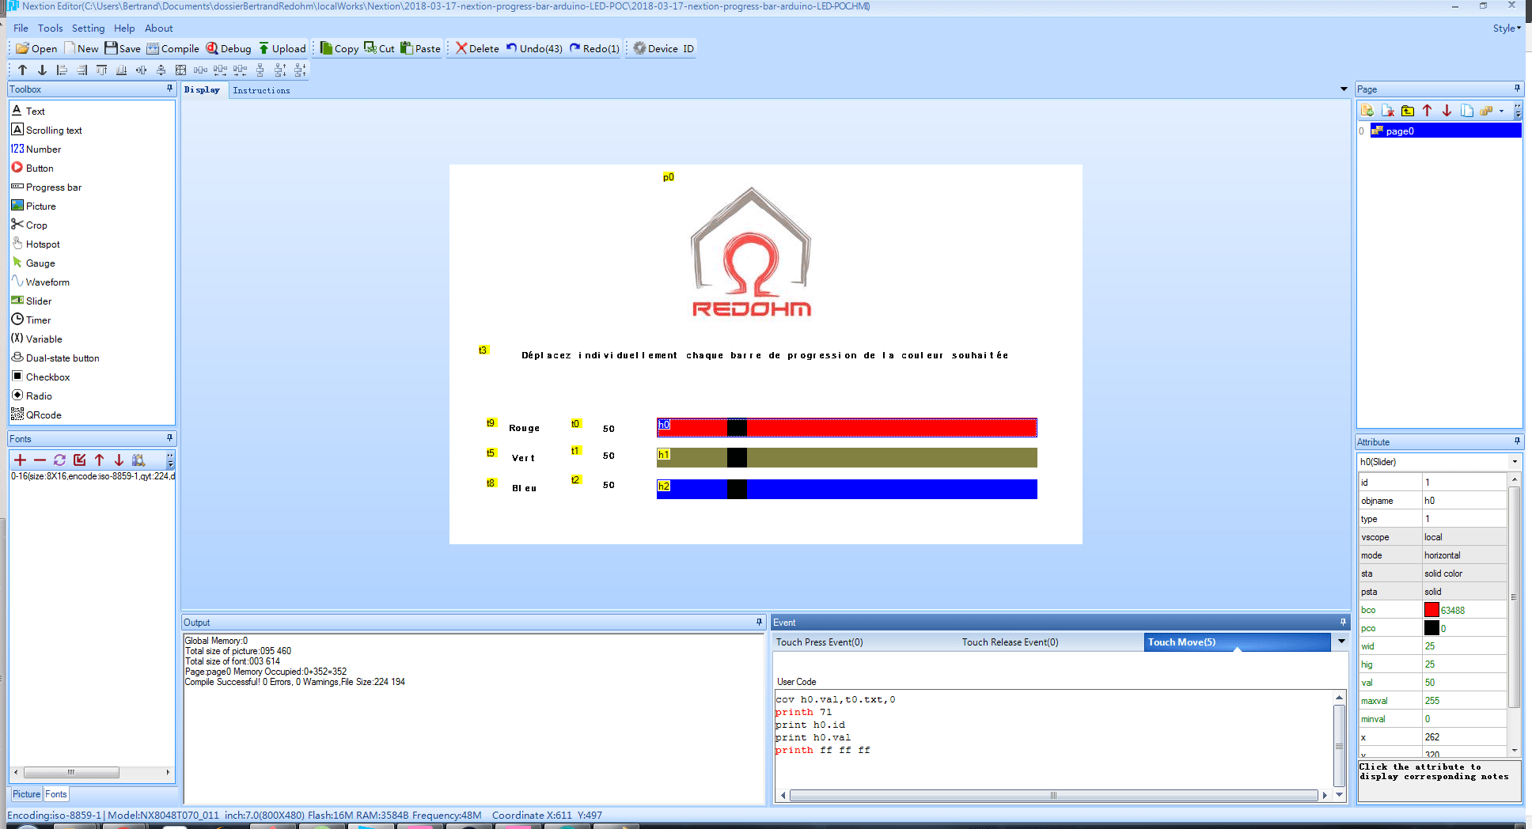The height and width of the screenshot is (829, 1532).
Task: Move page up with red arrow
Action: (x=1427, y=111)
